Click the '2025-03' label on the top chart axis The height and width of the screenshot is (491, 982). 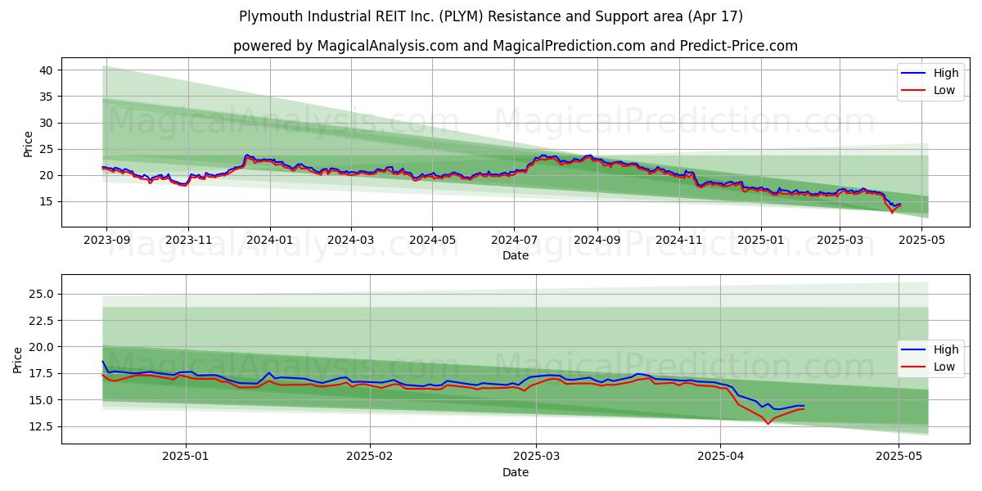tap(840, 241)
